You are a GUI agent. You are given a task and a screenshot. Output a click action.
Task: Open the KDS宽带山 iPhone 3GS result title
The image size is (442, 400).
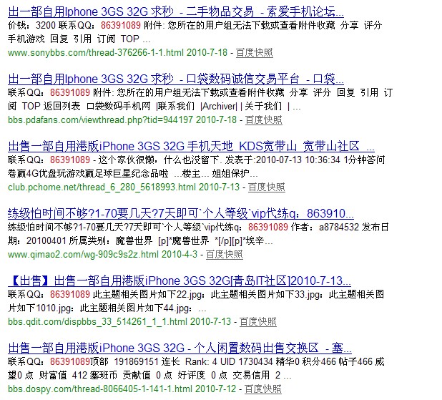tap(191, 146)
